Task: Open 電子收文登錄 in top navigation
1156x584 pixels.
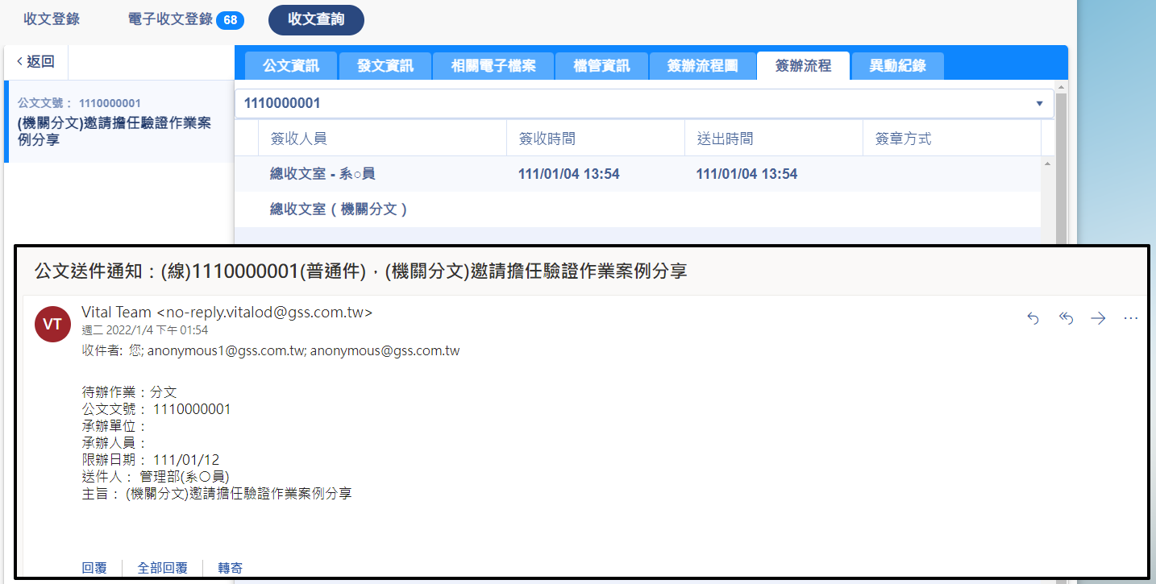Action: (170, 19)
